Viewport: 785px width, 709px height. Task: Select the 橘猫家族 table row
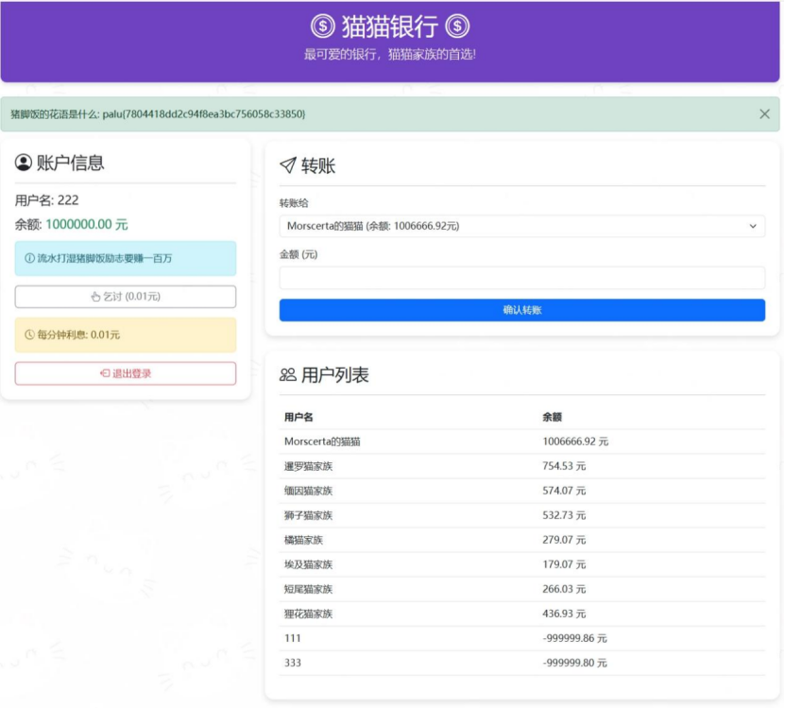pos(521,540)
